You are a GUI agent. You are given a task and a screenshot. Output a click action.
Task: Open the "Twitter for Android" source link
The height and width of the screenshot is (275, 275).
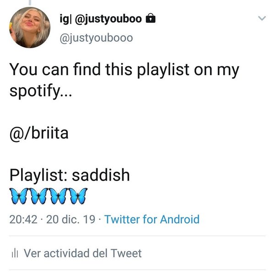(152, 219)
